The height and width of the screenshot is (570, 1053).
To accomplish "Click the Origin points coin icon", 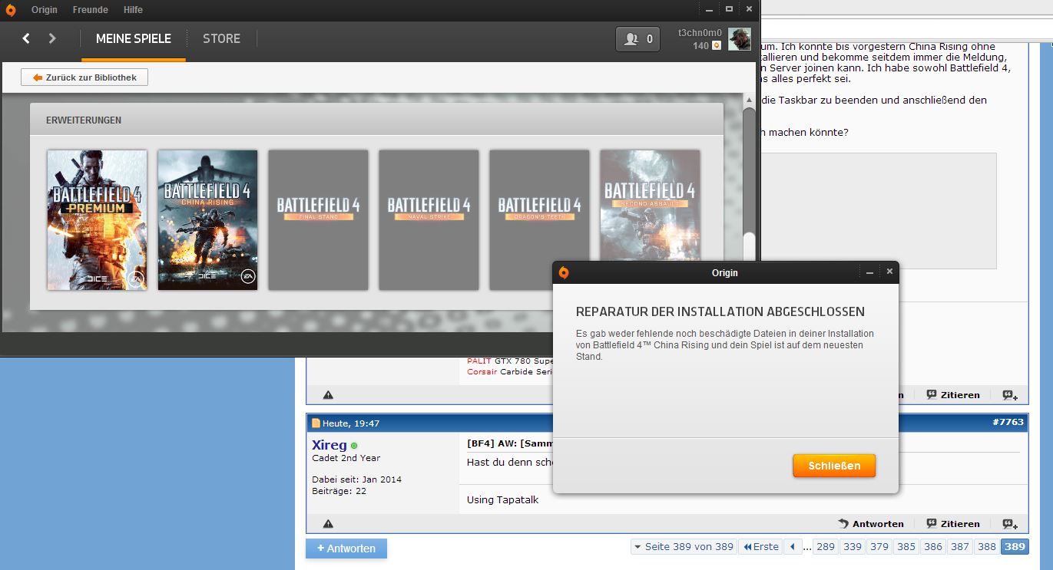I will (716, 46).
